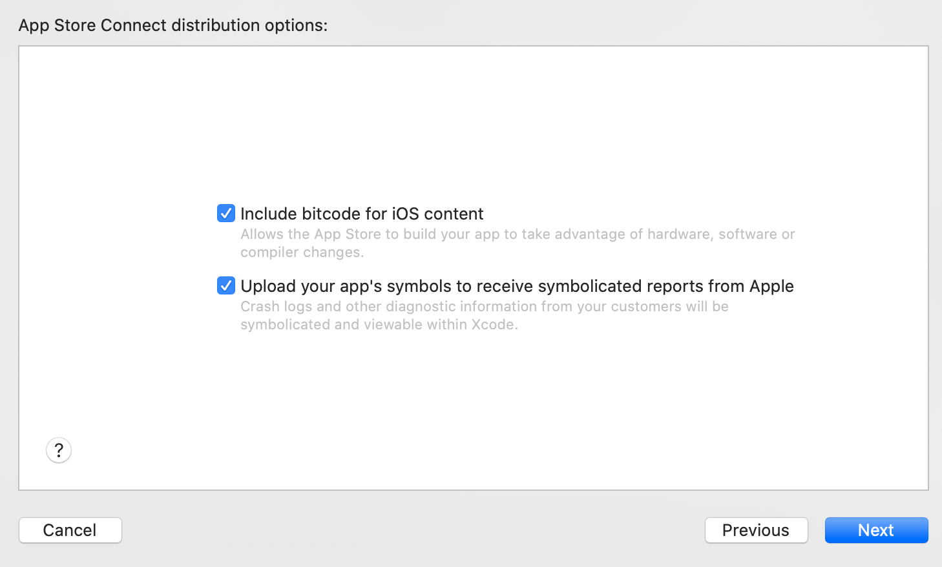Click the word "Apple" in symbols option label
Screen dimensions: 942x567
pos(771,286)
